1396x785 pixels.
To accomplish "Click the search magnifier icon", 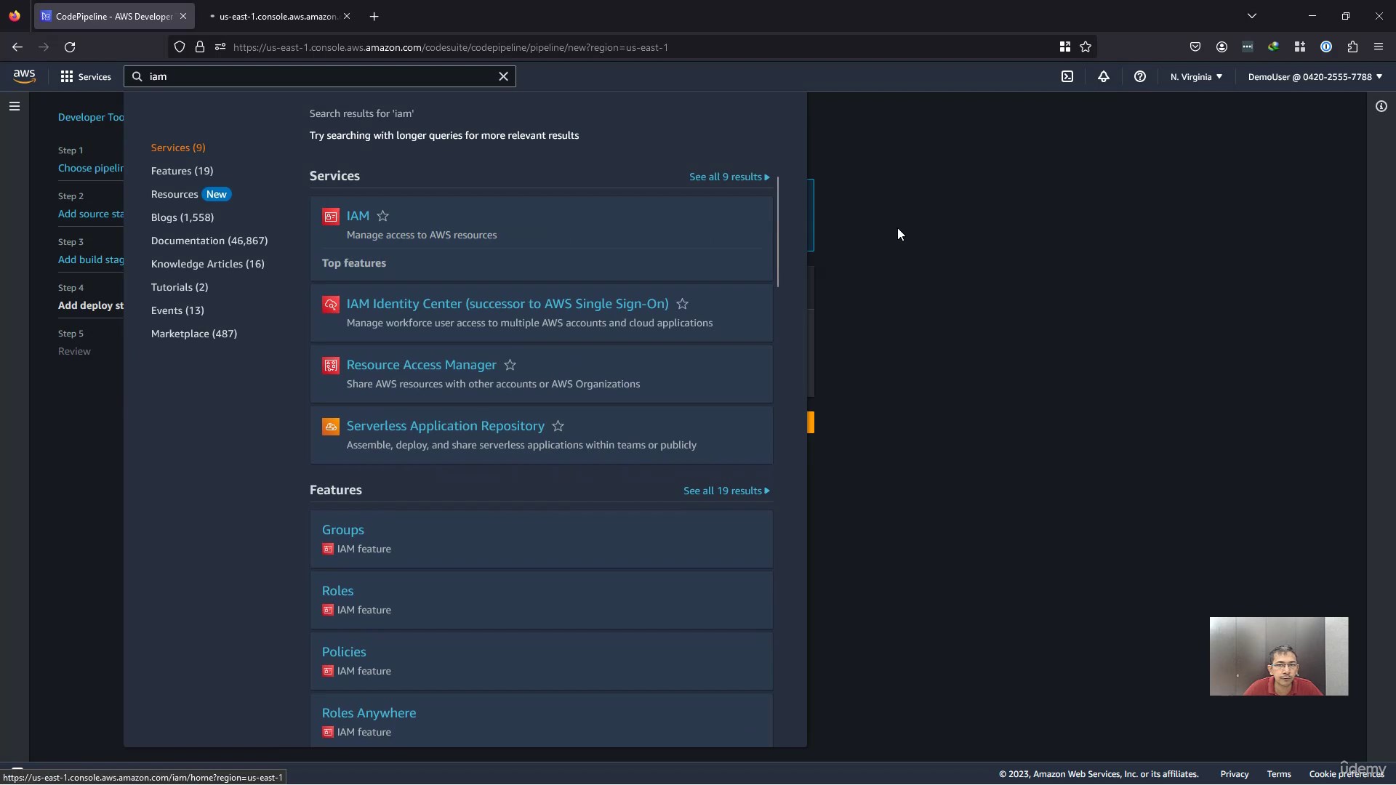I will [137, 76].
